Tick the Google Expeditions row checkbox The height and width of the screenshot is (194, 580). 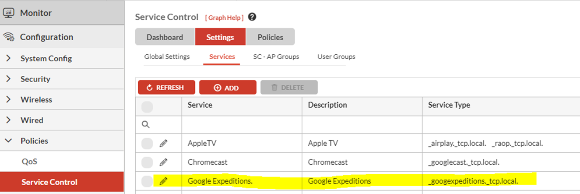[147, 181]
